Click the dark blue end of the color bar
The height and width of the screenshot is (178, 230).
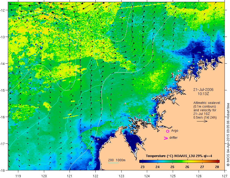142,161
